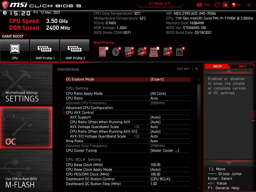256x192 pixels.
Task: Select the optical disc boot device icon
Action: click(x=116, y=51)
